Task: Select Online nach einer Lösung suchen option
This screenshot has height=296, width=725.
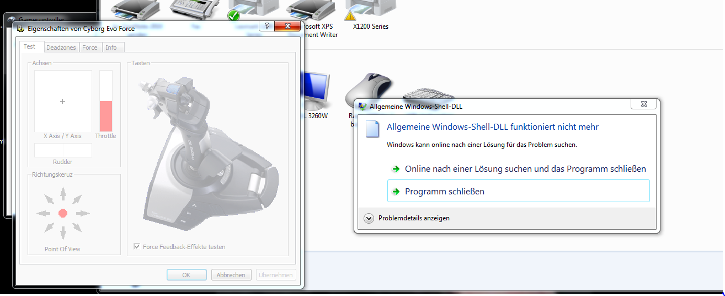Action: click(519, 169)
